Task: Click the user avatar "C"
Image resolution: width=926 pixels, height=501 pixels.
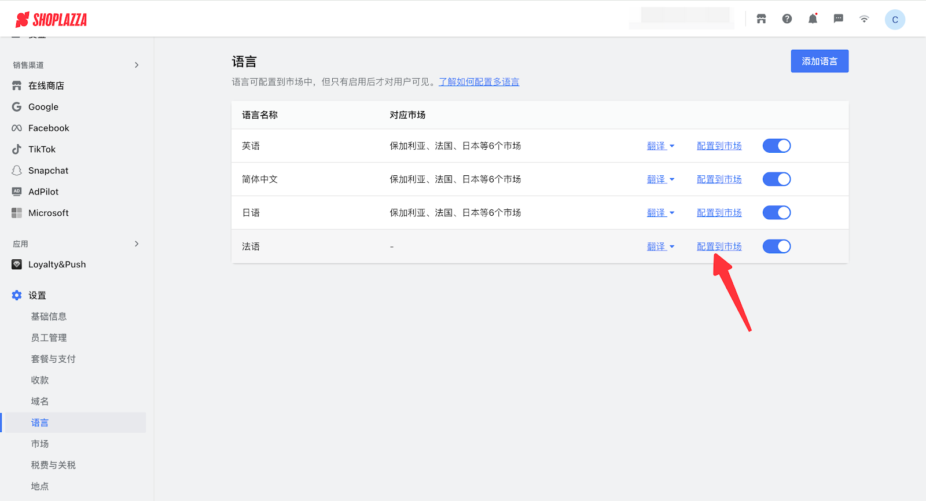Action: click(x=895, y=20)
